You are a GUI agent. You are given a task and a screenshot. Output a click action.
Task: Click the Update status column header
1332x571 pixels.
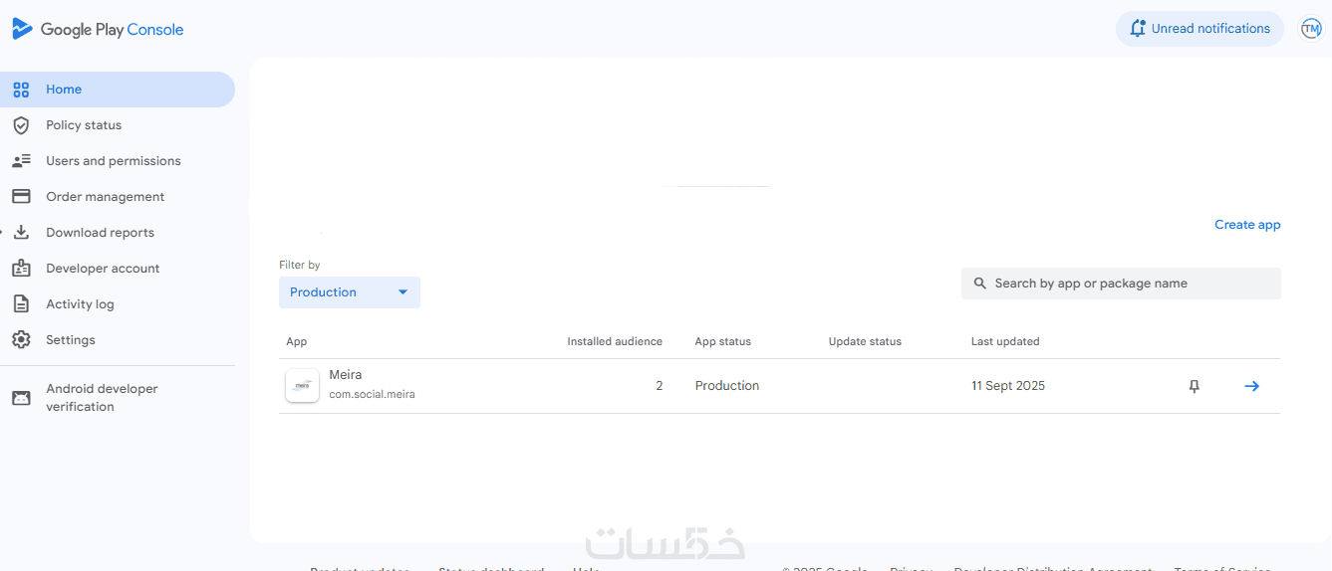click(865, 341)
